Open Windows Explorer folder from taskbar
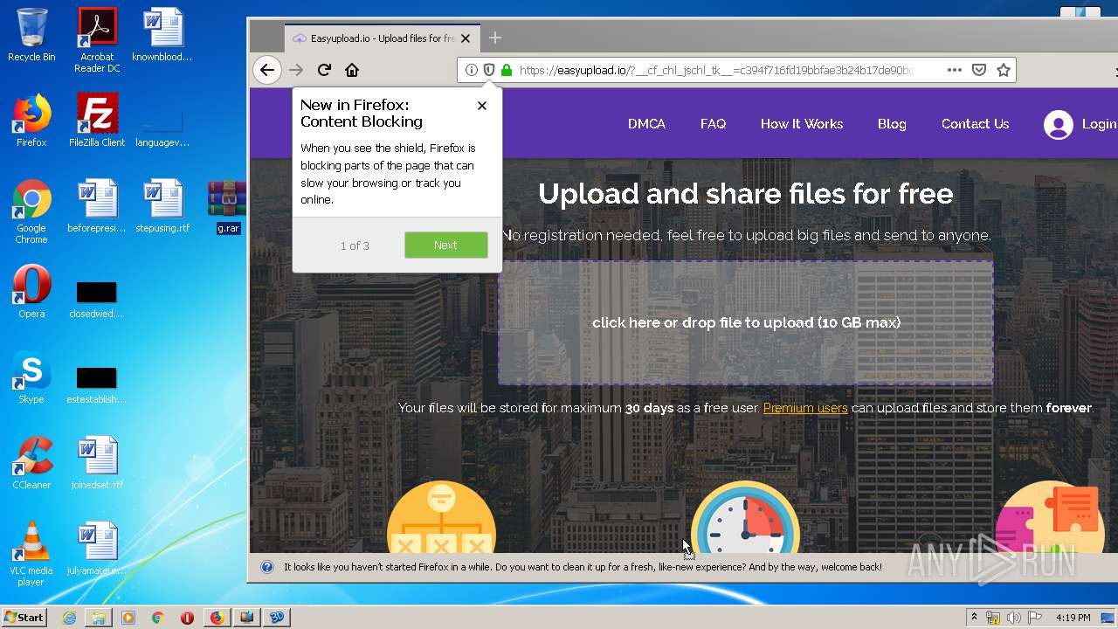This screenshot has height=629, width=1118. (99, 618)
